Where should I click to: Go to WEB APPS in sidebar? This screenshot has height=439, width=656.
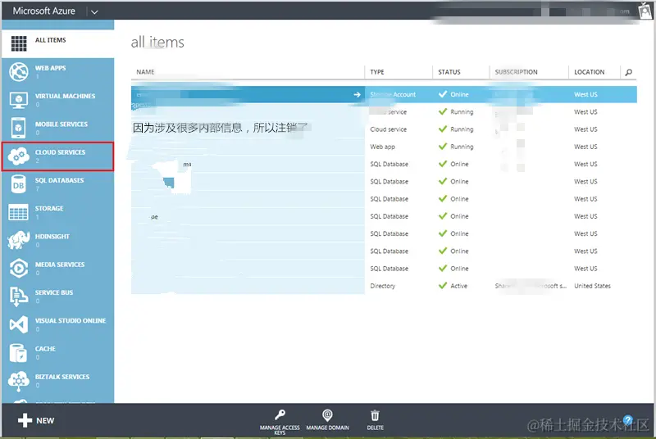50,68
